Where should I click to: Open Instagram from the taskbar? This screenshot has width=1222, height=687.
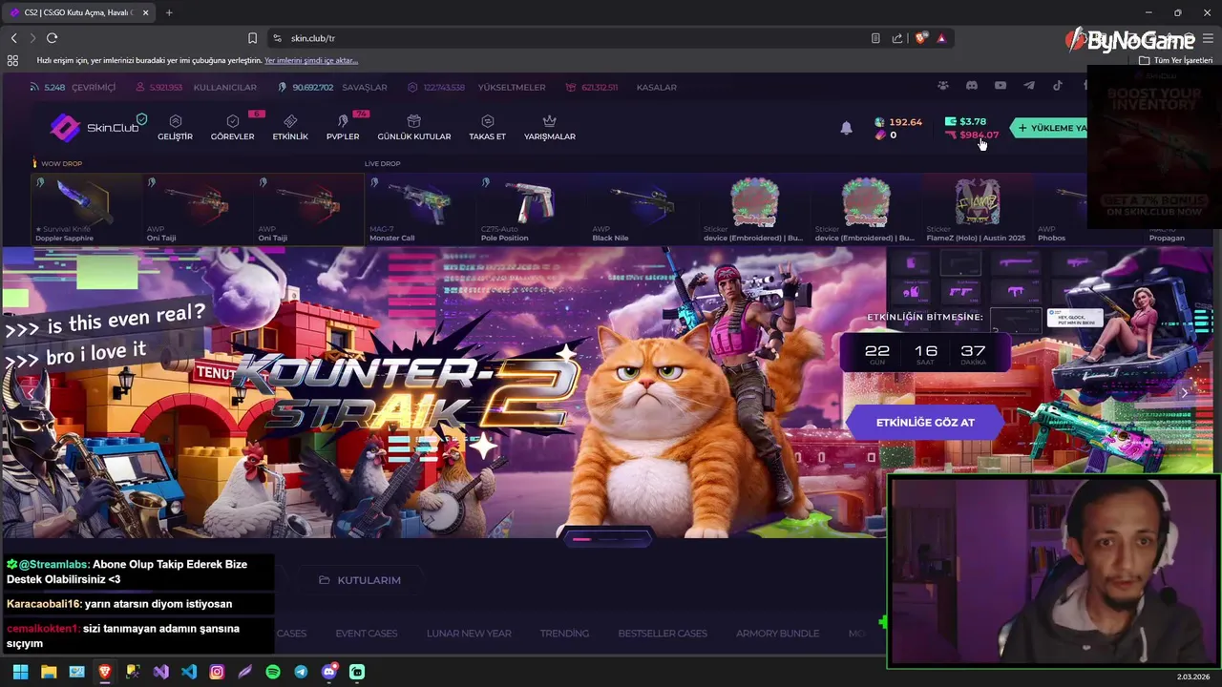[217, 672]
